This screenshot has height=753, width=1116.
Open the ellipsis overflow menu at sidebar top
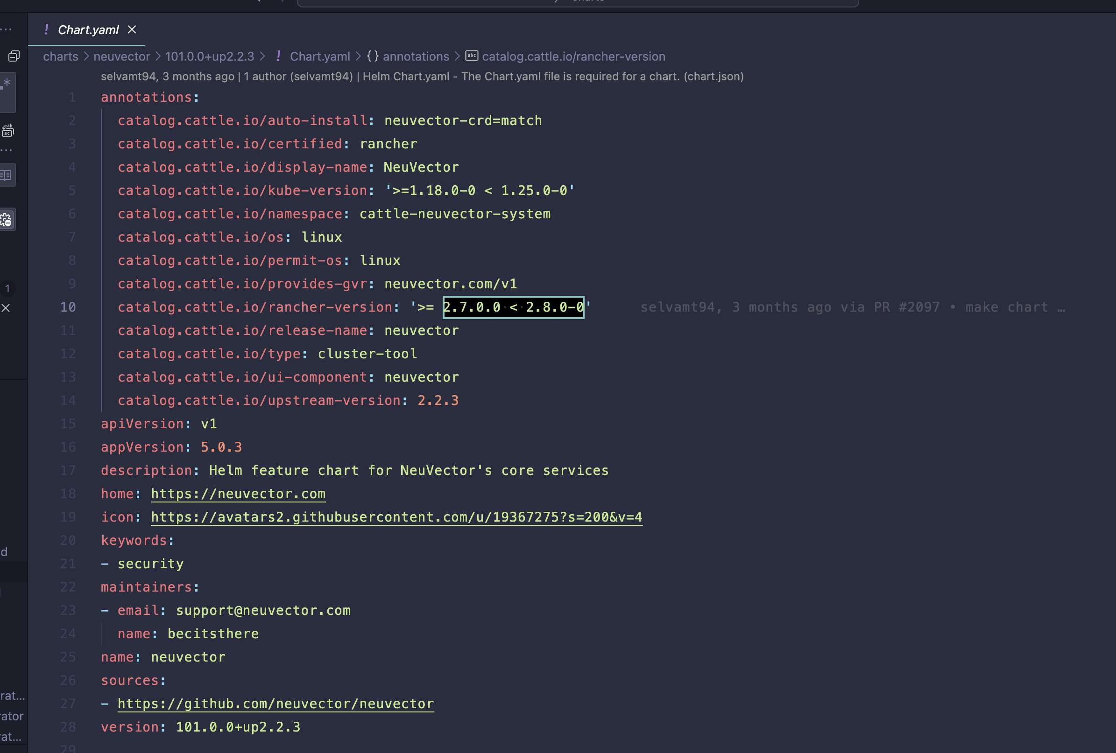pos(7,29)
